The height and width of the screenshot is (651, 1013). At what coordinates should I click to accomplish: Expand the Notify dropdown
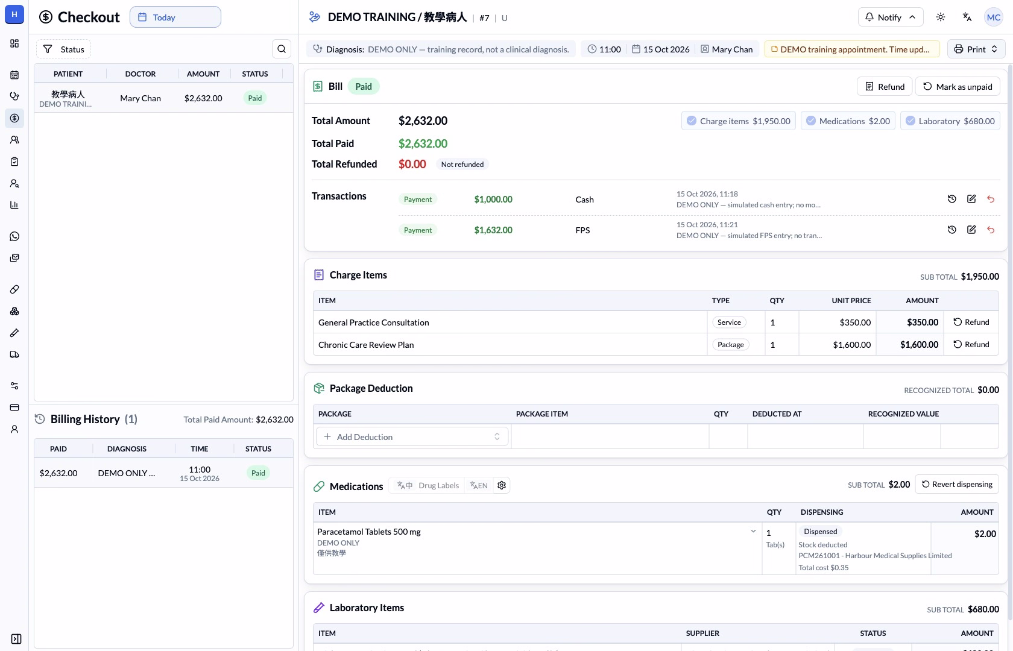tap(891, 17)
